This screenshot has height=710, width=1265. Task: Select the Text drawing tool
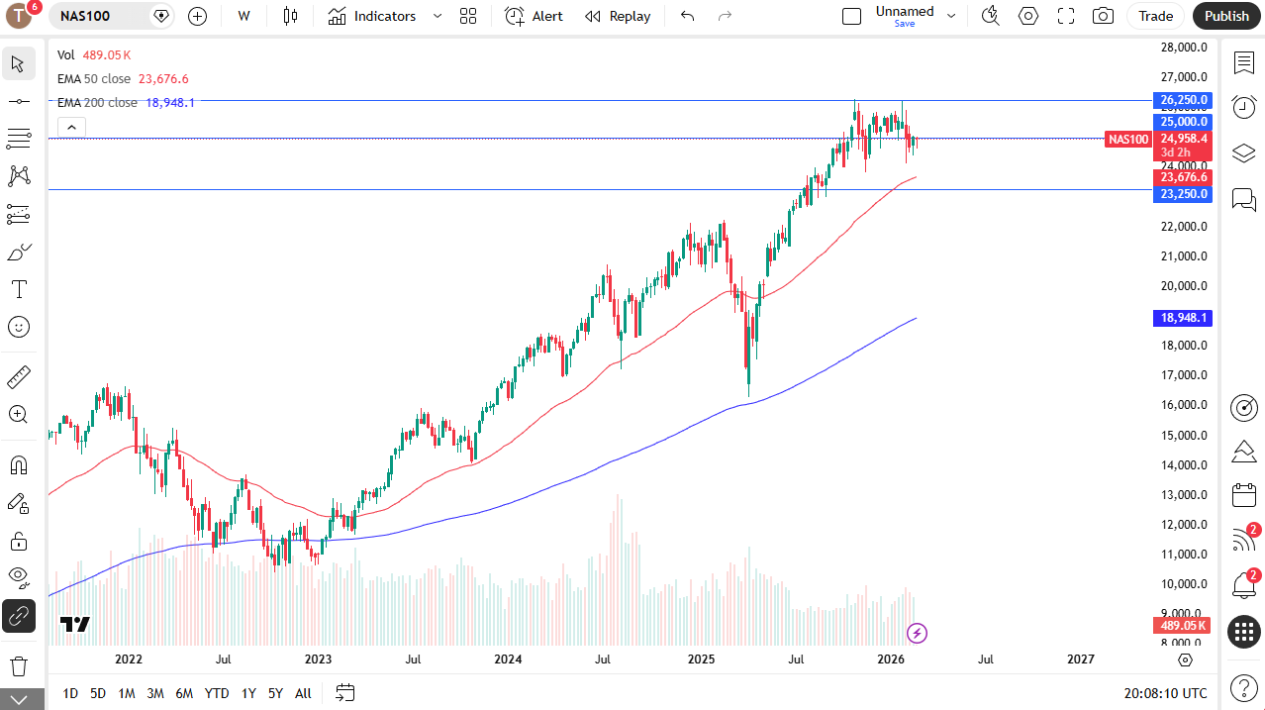(x=18, y=289)
